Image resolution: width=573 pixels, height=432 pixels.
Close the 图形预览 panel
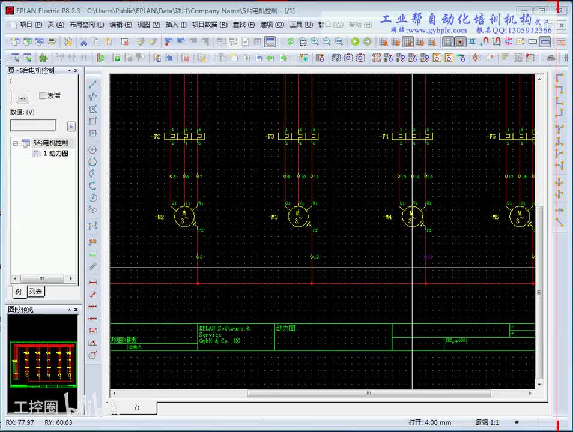pyautogui.click(x=76, y=310)
